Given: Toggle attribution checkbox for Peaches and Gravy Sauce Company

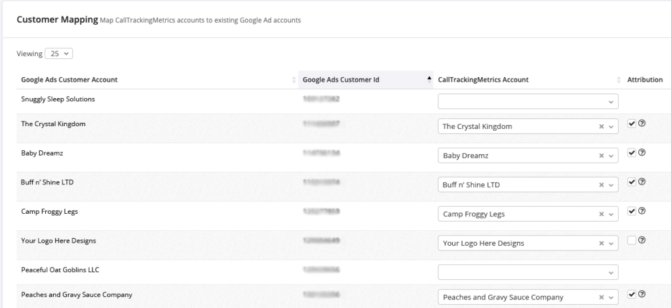Looking at the screenshot, I should tap(632, 294).
